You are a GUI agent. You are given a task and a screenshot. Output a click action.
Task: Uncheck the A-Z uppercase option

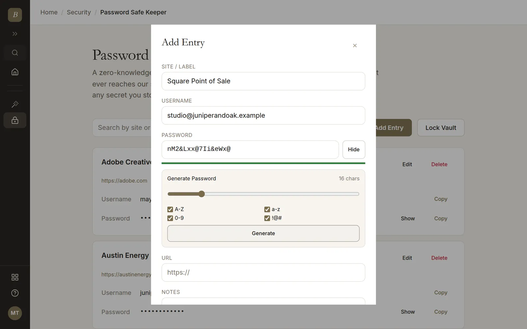(x=170, y=209)
